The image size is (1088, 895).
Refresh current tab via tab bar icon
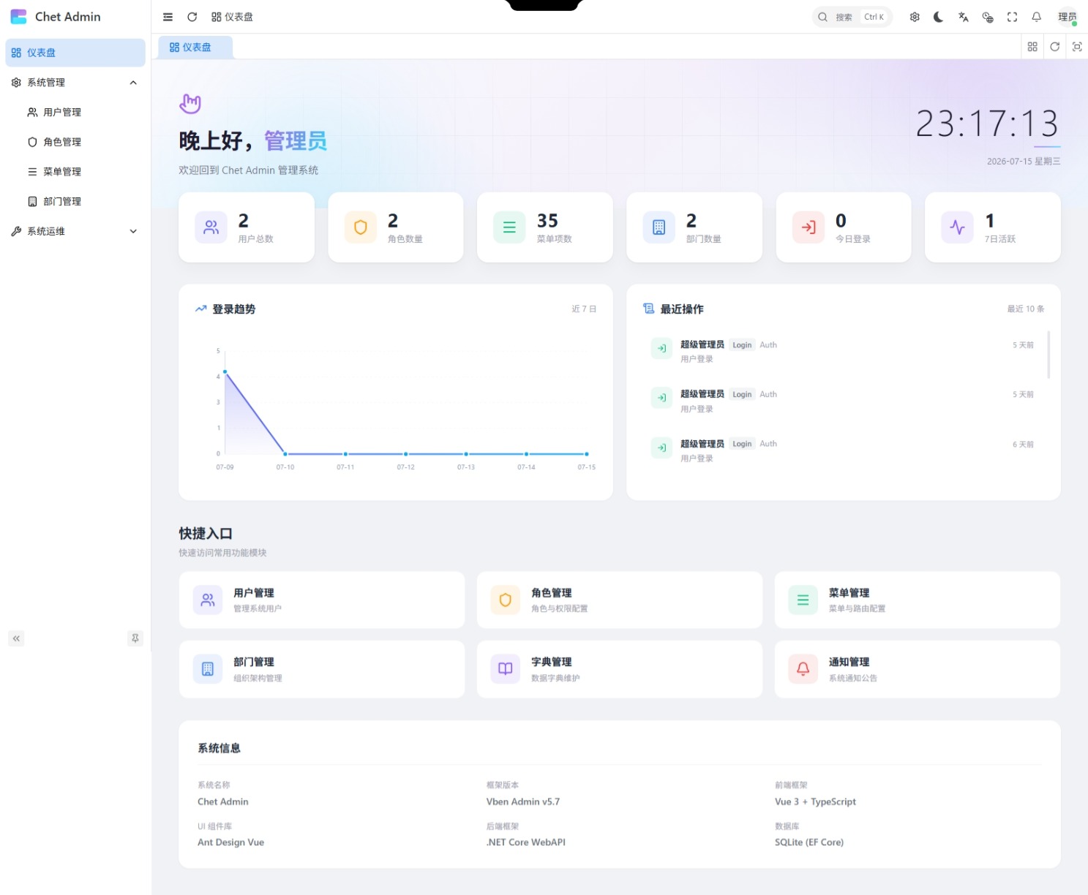pyautogui.click(x=1054, y=47)
